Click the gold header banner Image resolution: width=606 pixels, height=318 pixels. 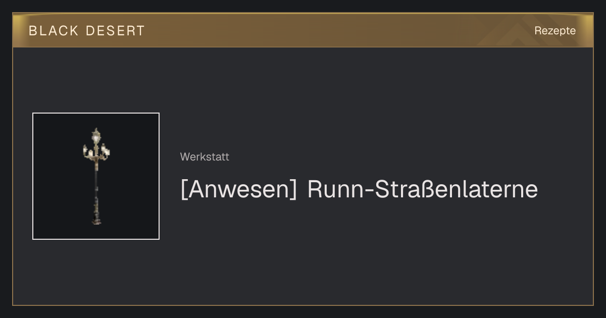pos(303,30)
